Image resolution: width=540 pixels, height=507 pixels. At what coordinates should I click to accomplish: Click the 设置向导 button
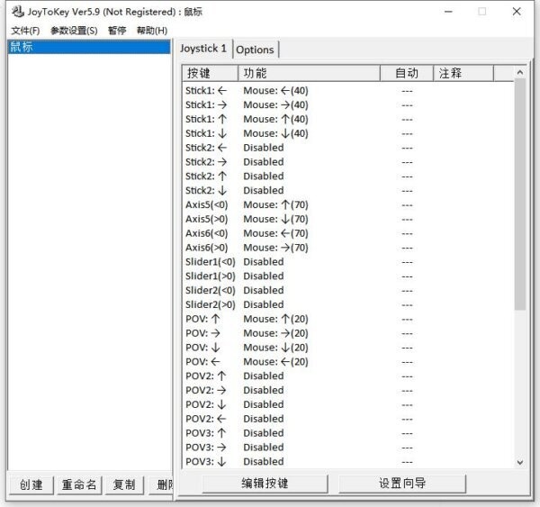pyautogui.click(x=402, y=484)
